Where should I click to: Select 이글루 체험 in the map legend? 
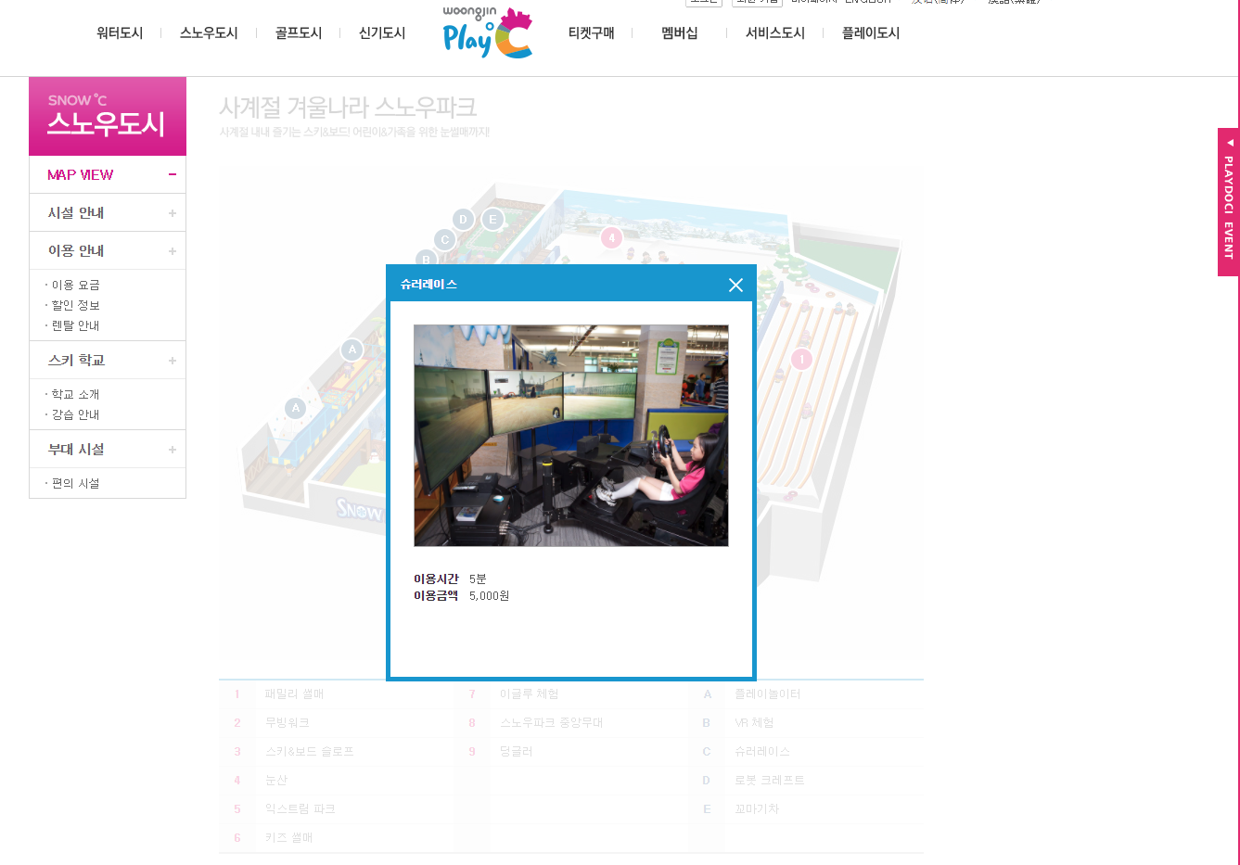pos(530,694)
